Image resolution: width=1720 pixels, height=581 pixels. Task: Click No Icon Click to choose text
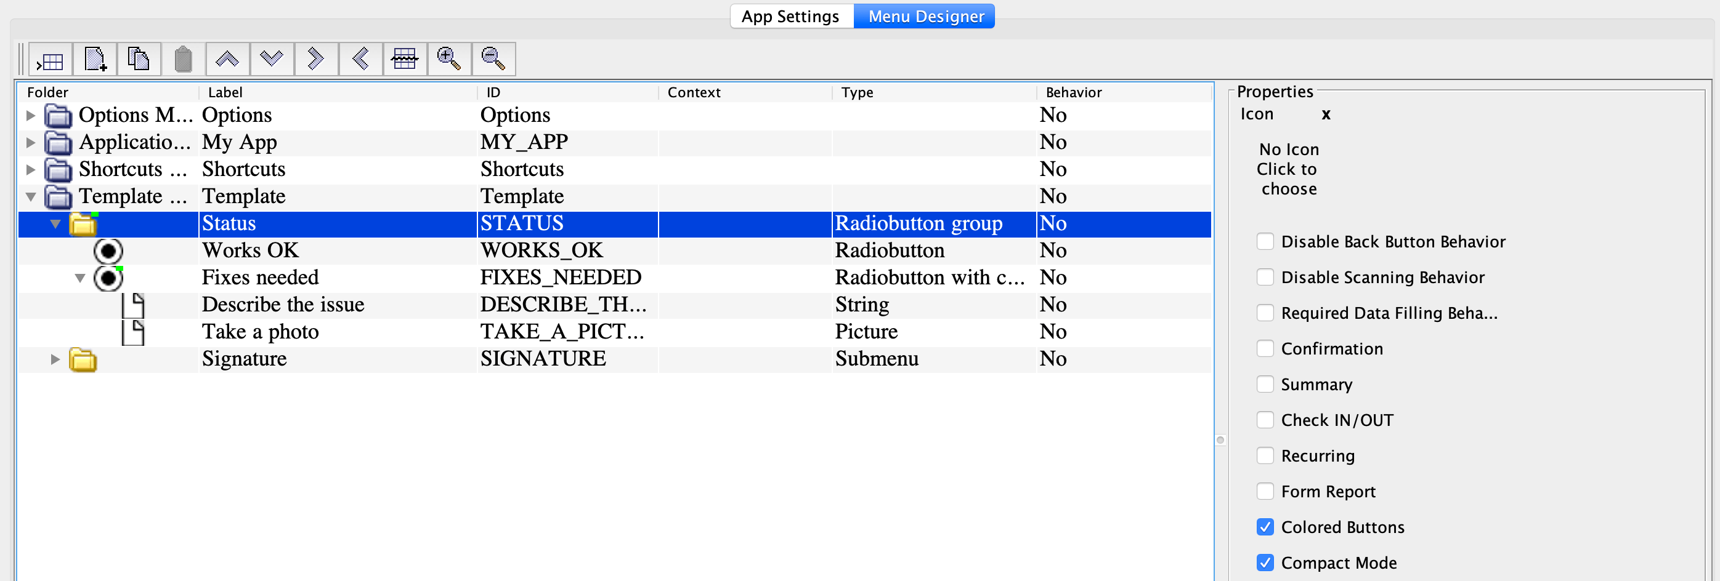pos(1288,169)
